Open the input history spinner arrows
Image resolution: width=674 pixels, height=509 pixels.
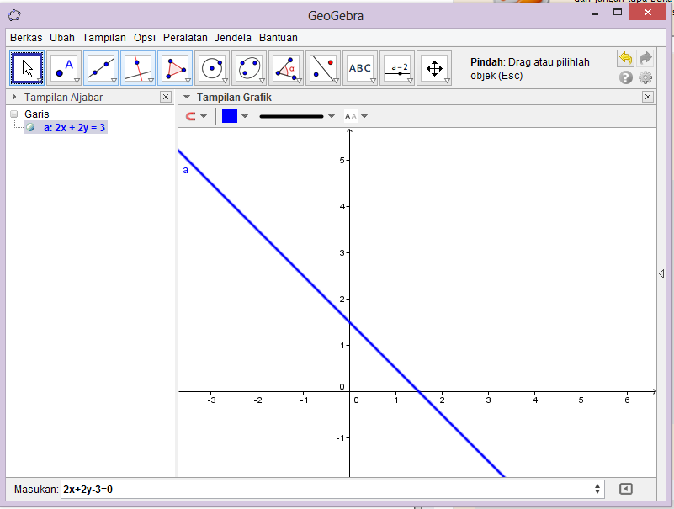597,489
